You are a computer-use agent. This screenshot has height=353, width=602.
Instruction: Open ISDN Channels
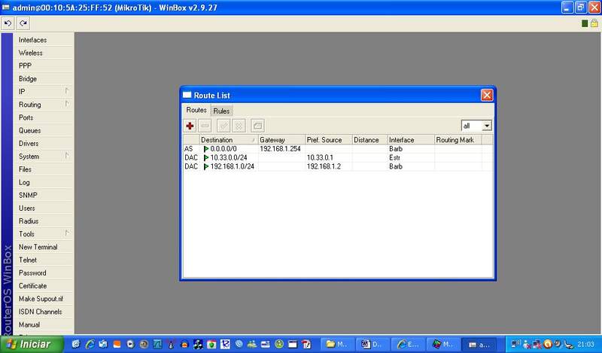pyautogui.click(x=43, y=312)
